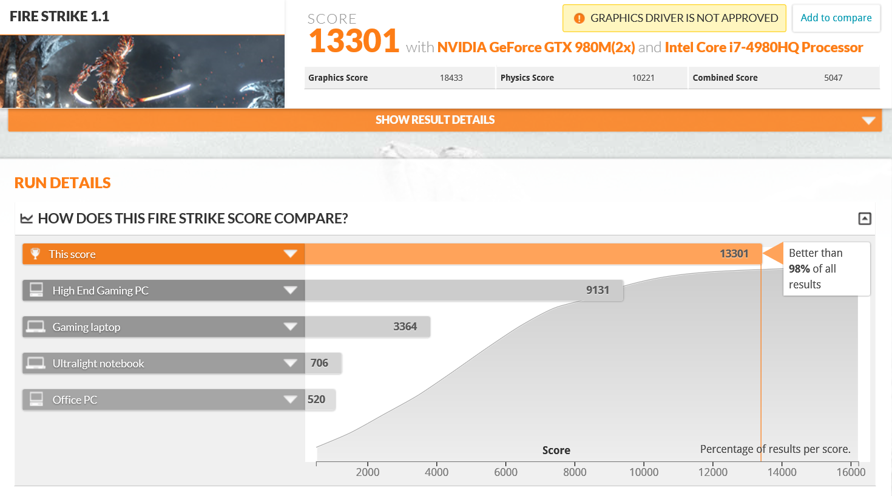
Task: Click the desktop icon for Office PC
Action: [36, 399]
